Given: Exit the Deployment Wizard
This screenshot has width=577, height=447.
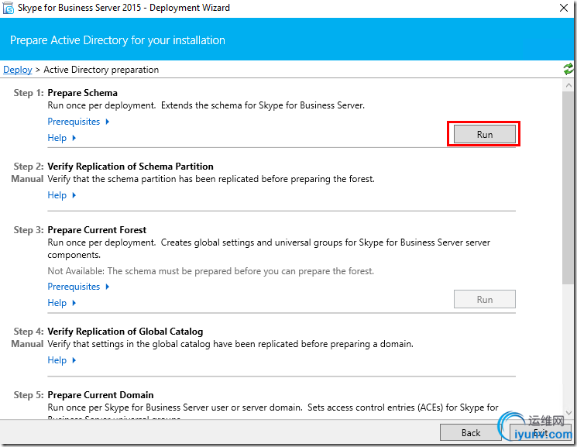Looking at the screenshot, I should [540, 432].
